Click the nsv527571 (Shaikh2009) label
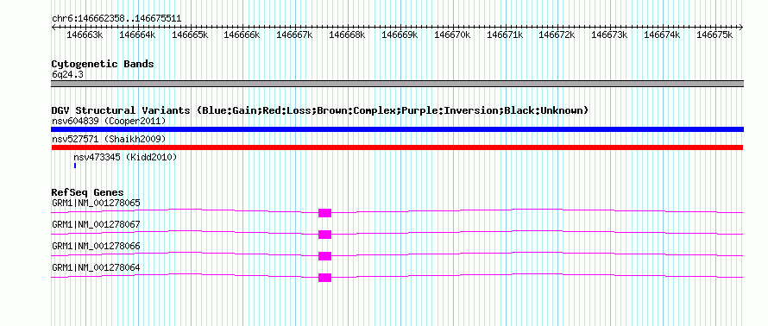This screenshot has height=326, width=768. [109, 140]
